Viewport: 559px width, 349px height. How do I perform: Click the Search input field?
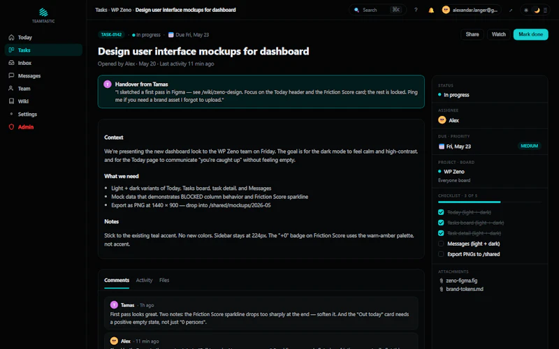(377, 10)
